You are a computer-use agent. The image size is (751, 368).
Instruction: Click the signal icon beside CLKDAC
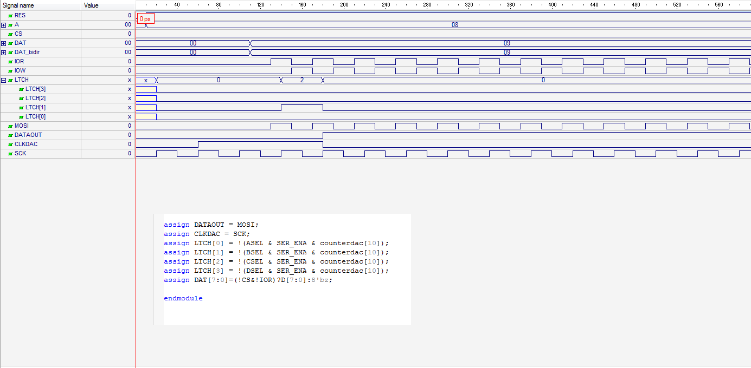[10, 144]
